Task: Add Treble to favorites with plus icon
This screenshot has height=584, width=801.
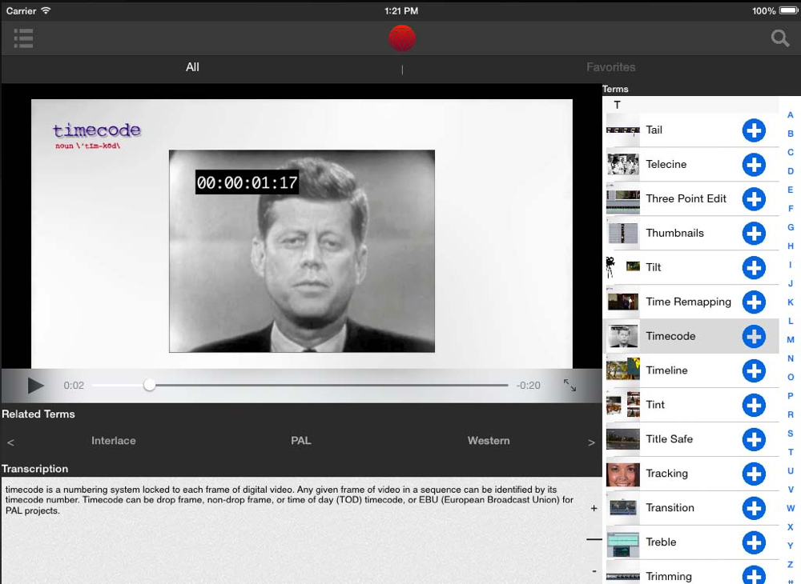Action: point(754,542)
